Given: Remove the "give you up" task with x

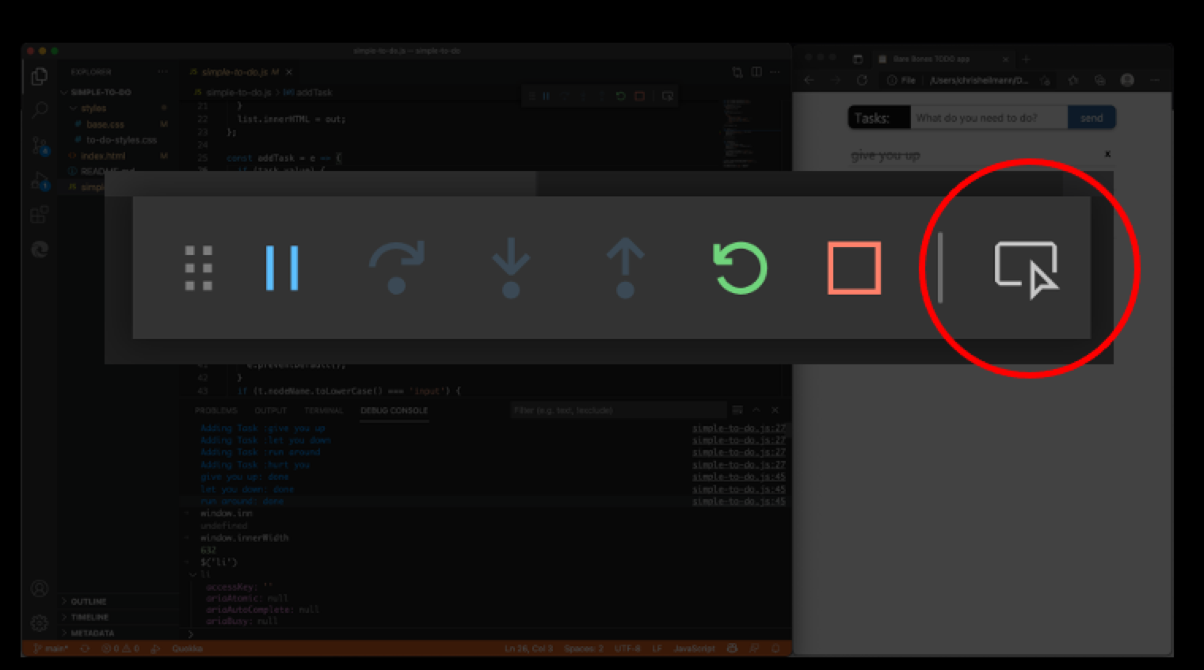Looking at the screenshot, I should (x=1107, y=154).
